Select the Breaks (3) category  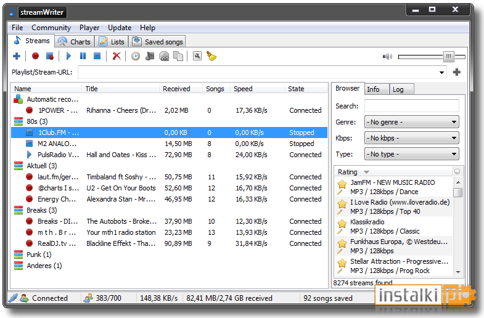tap(169, 210)
